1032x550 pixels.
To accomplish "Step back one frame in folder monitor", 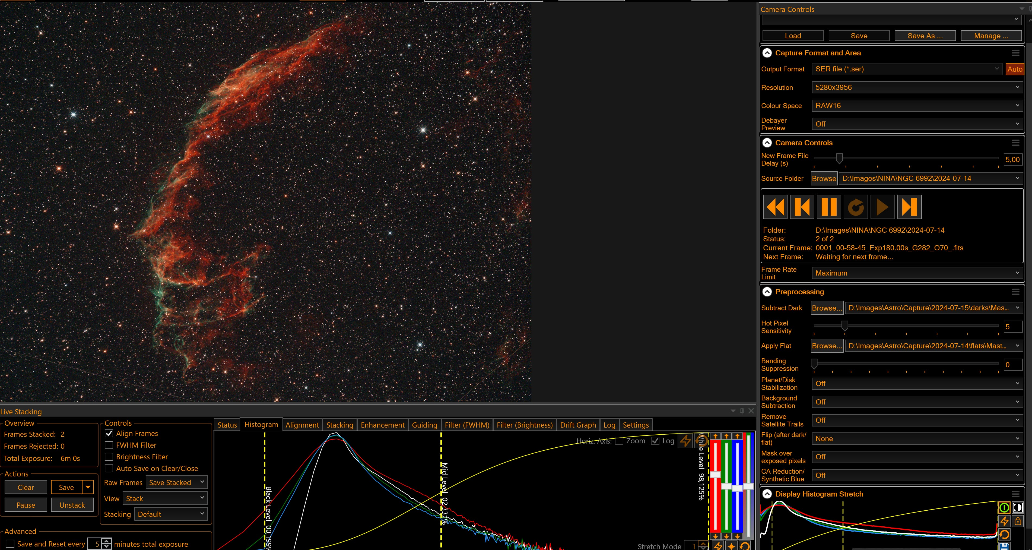I will (x=802, y=207).
